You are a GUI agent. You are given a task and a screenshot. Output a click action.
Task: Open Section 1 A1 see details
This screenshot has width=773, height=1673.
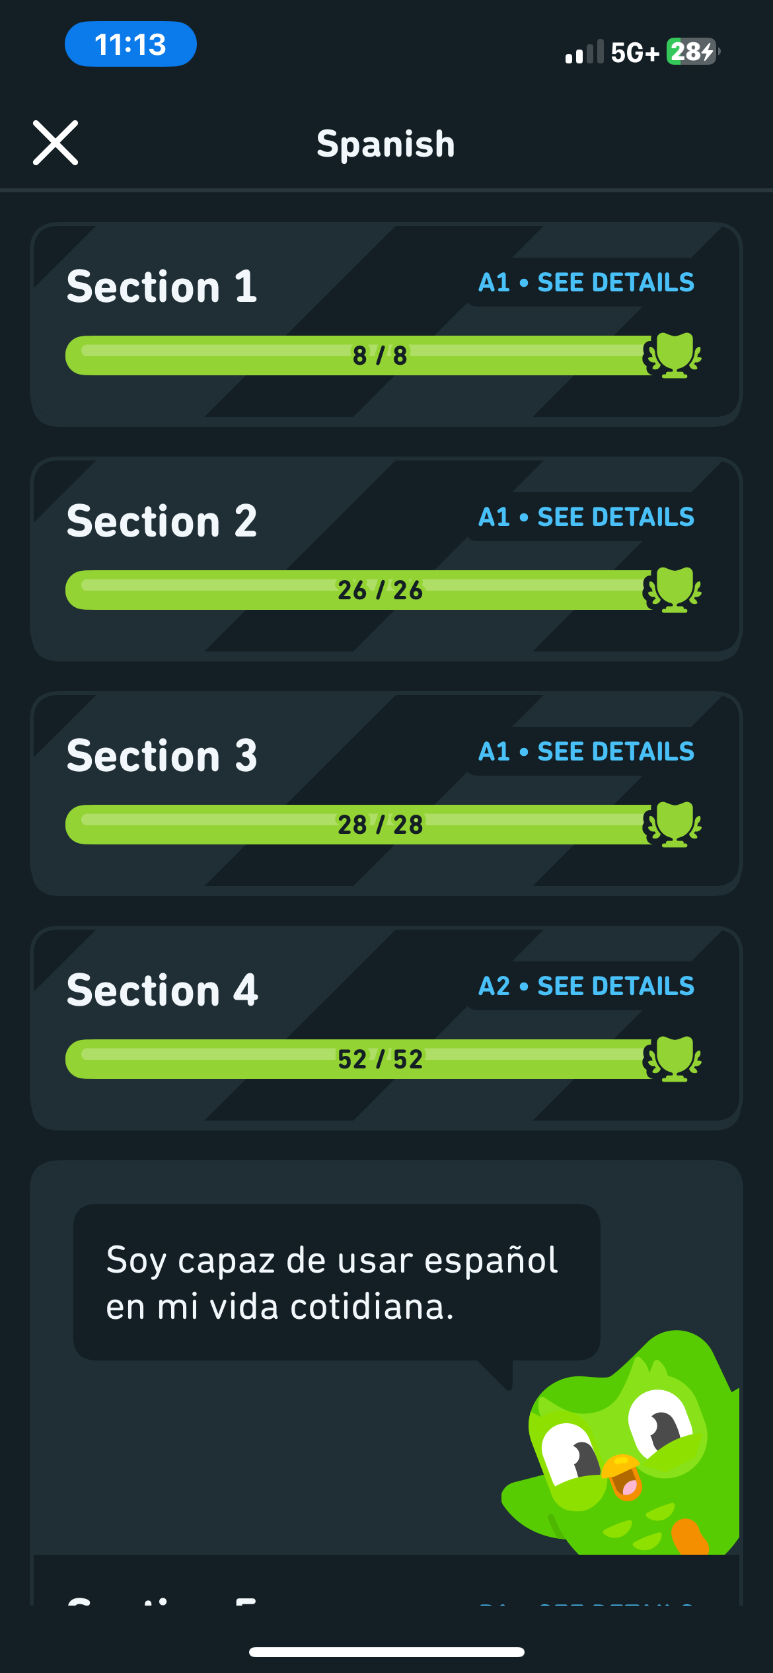(586, 283)
